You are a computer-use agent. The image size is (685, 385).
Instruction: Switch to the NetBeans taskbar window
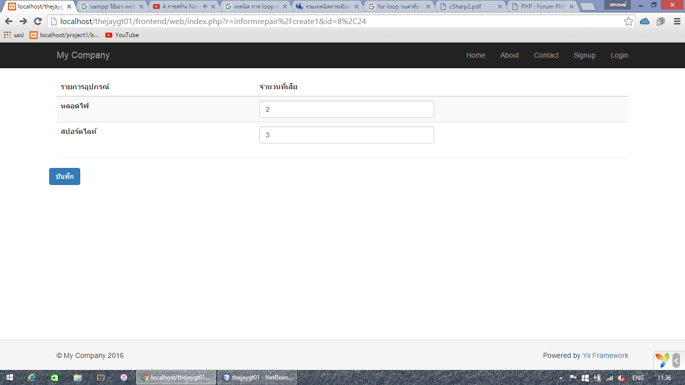(257, 377)
